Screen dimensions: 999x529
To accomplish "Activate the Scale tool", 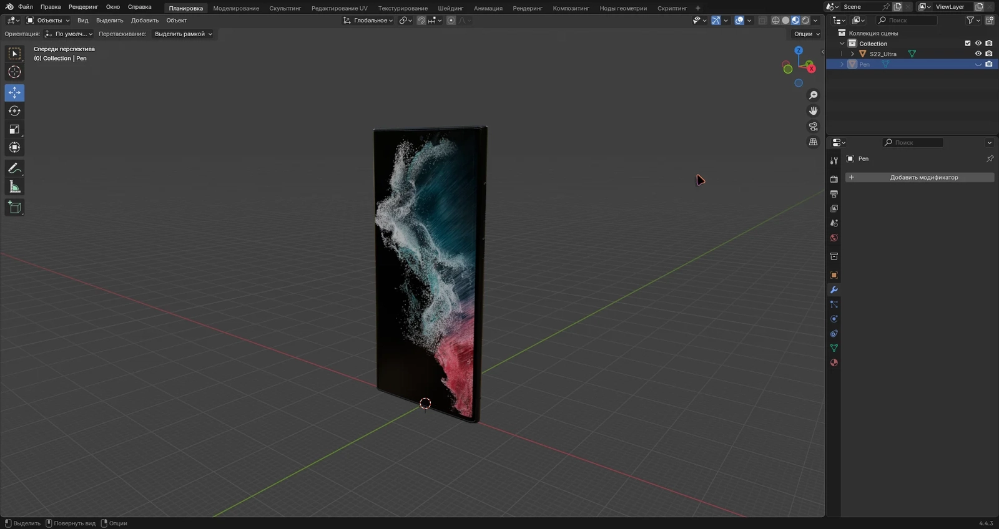I will coord(14,130).
